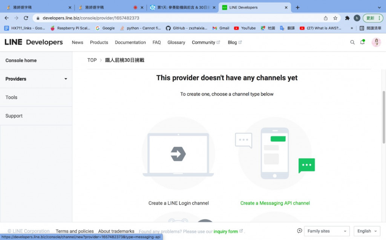Bookmark page with star icon
Image resolution: width=386 pixels, height=240 pixels.
coord(335,18)
